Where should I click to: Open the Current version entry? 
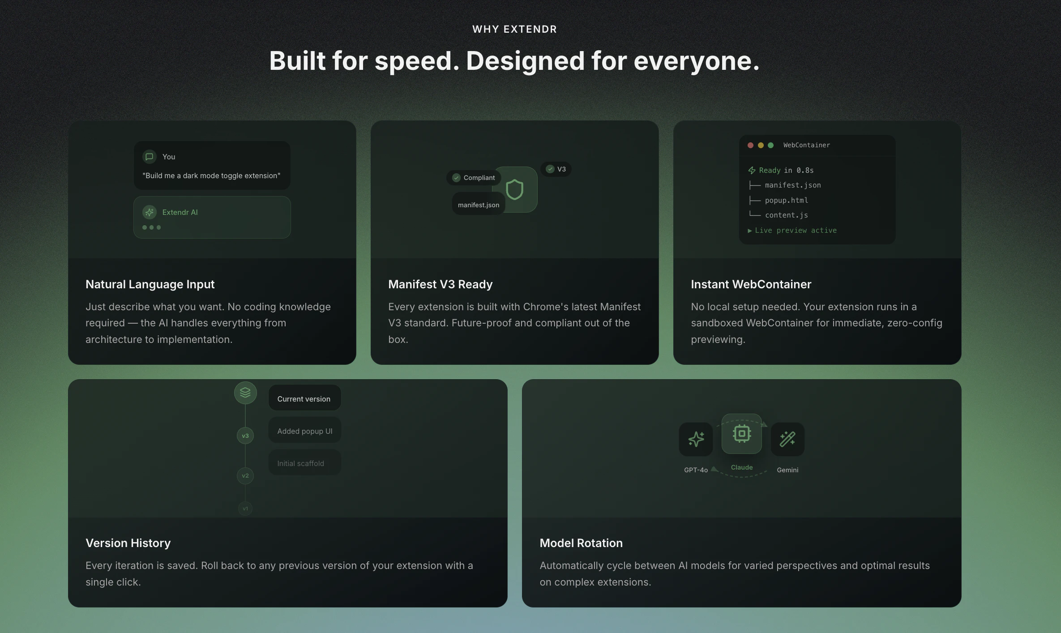pyautogui.click(x=304, y=398)
